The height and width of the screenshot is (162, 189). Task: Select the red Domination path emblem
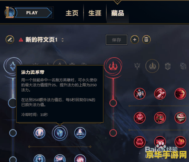pos(113,66)
